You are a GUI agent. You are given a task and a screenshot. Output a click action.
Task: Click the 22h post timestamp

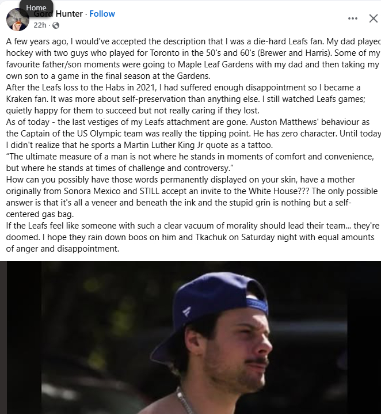pyautogui.click(x=40, y=25)
